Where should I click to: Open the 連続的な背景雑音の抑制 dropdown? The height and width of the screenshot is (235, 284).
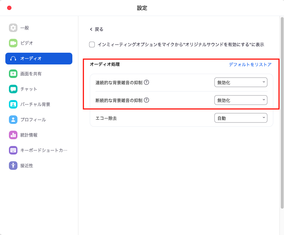point(241,82)
